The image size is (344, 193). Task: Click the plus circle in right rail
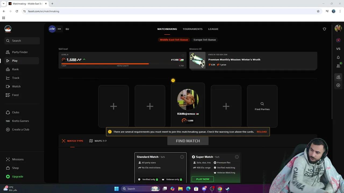coord(338,85)
